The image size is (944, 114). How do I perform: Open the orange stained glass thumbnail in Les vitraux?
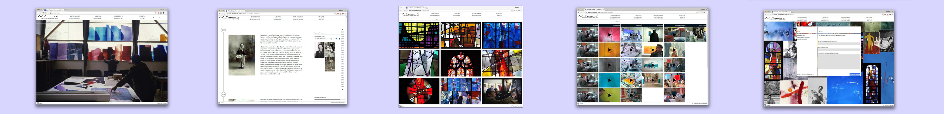coord(461,35)
